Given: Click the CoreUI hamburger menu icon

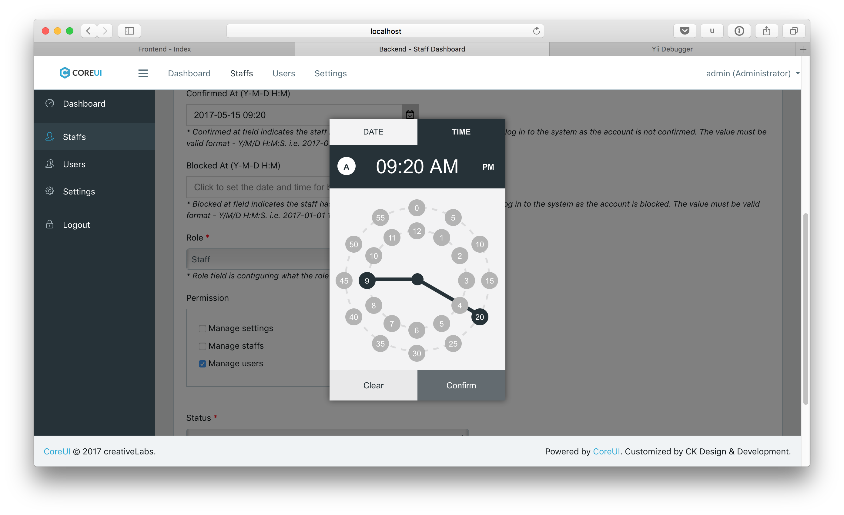Looking at the screenshot, I should [143, 73].
